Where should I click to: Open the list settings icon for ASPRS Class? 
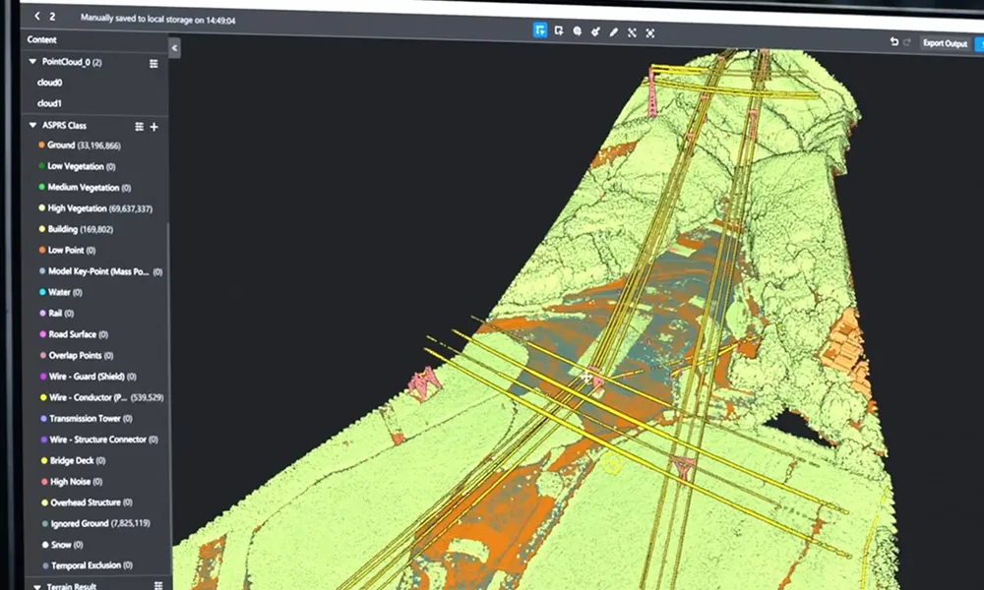coord(139,127)
